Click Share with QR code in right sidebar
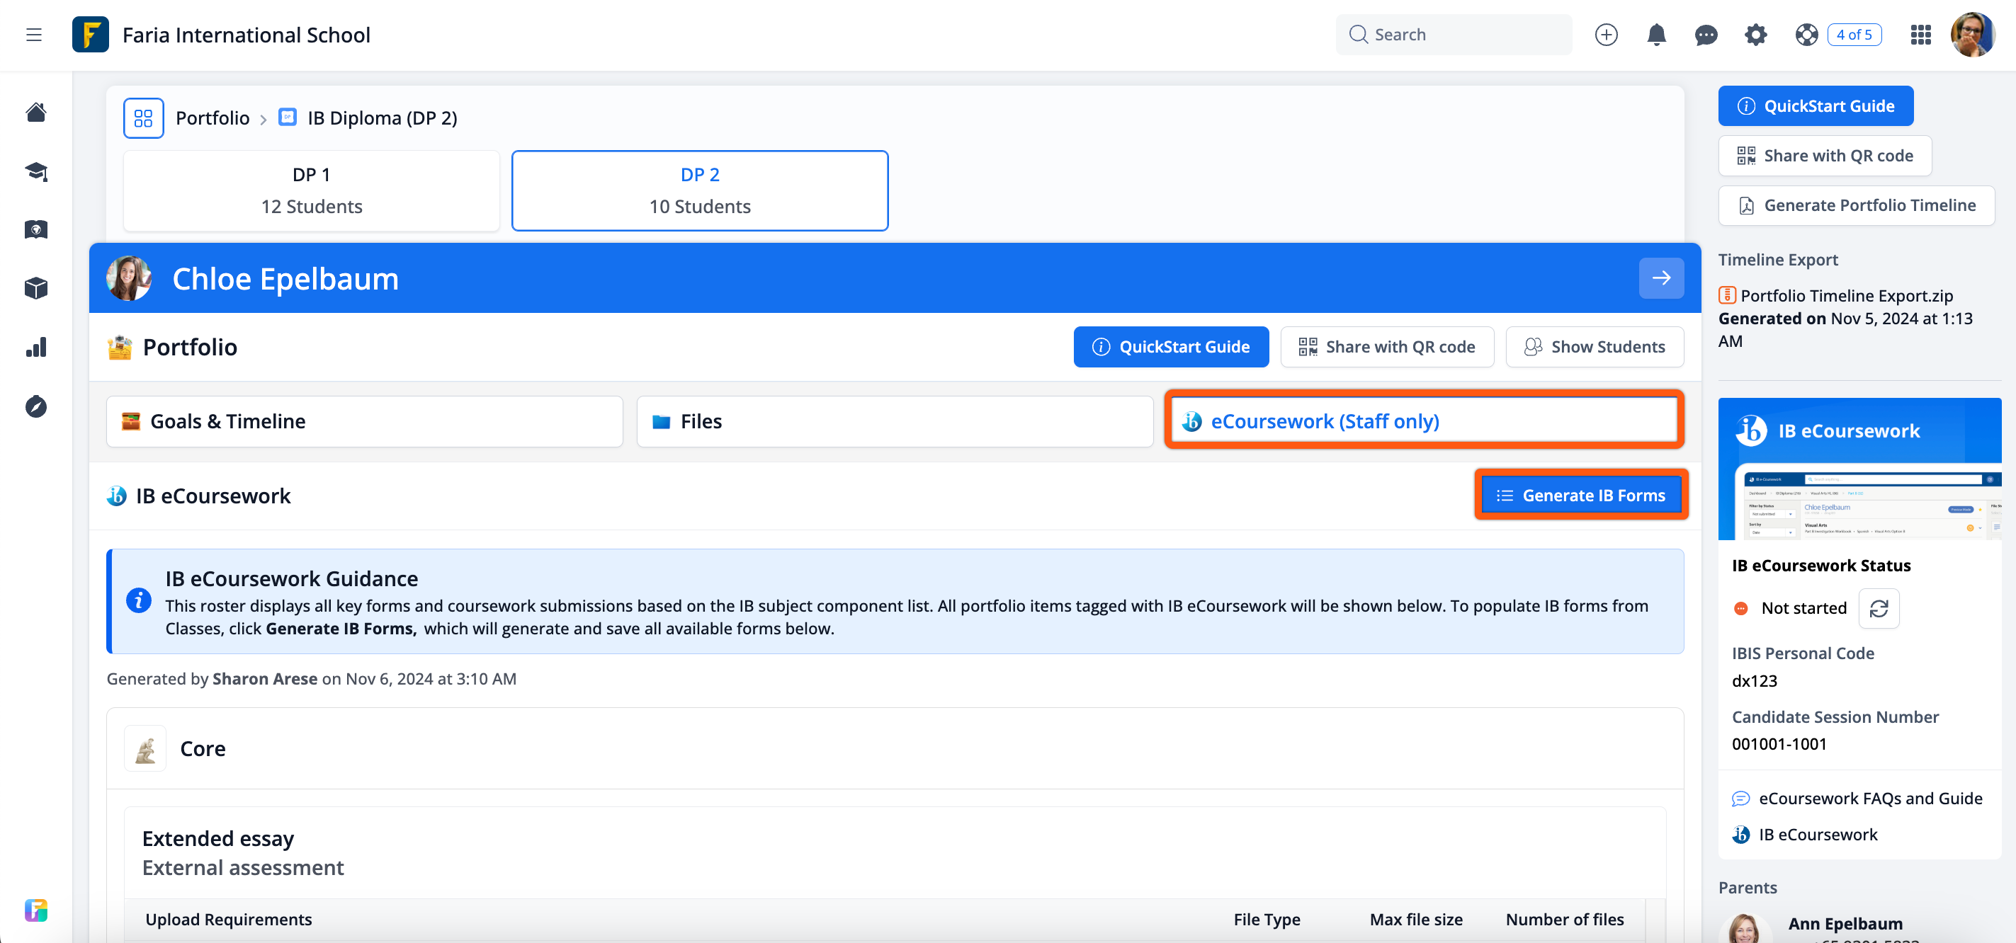This screenshot has height=943, width=2016. tap(1824, 156)
